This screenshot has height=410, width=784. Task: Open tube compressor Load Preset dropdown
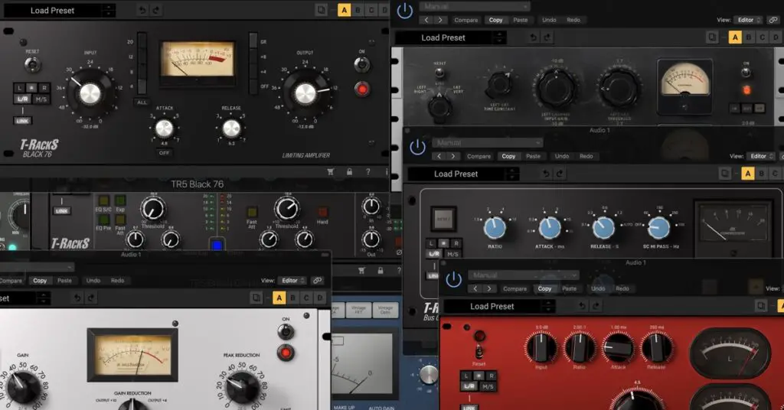point(450,37)
